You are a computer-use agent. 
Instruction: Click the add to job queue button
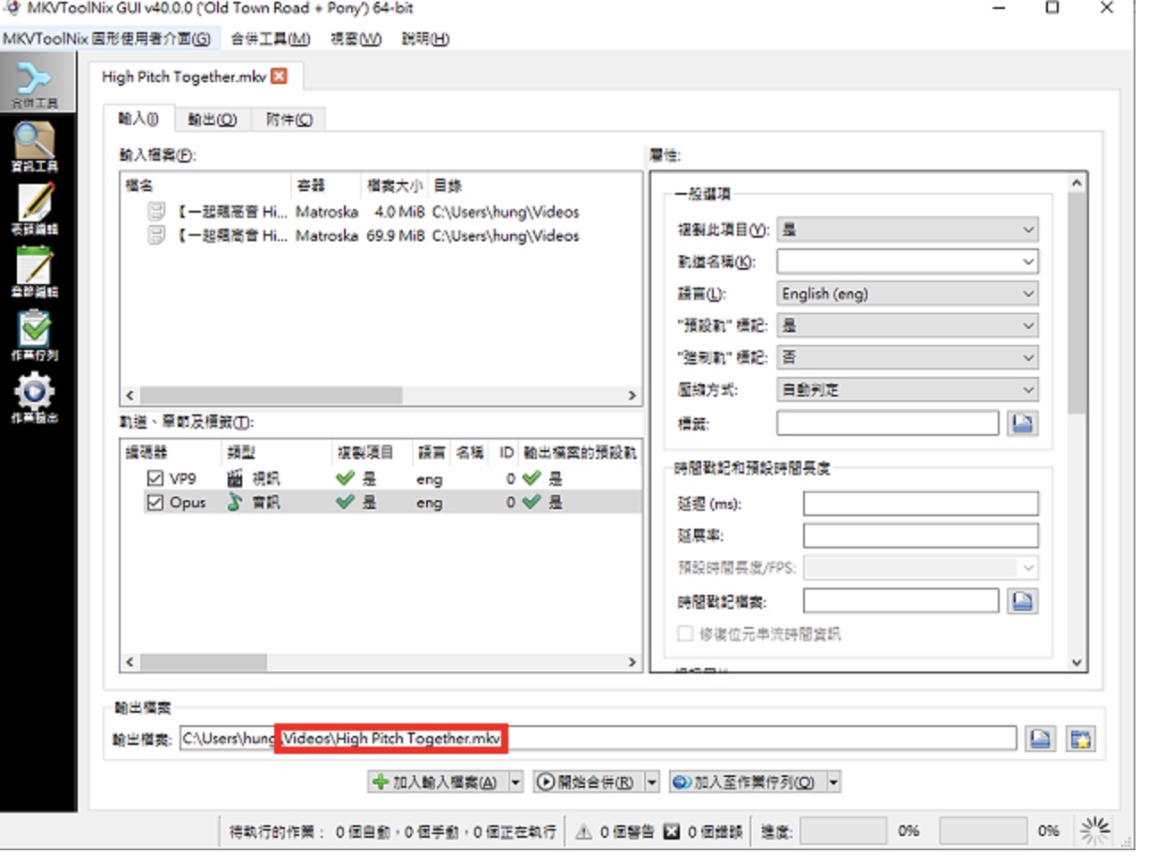tap(748, 782)
